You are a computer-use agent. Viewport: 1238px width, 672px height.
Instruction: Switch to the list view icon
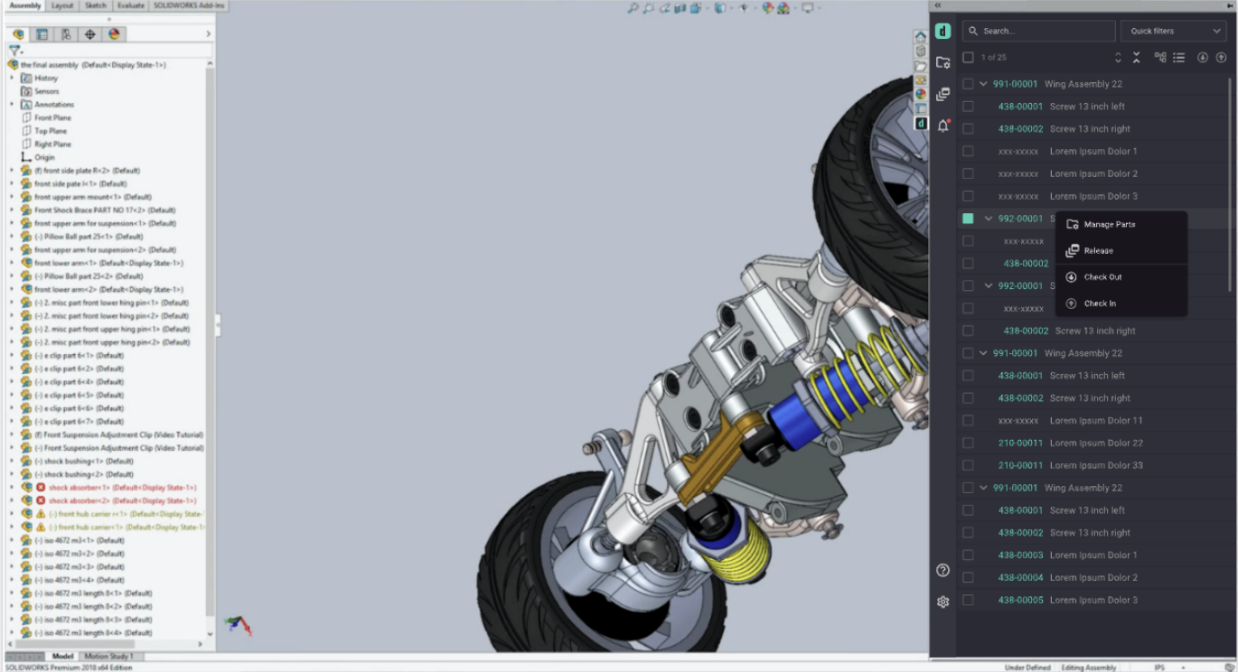pyautogui.click(x=1178, y=57)
